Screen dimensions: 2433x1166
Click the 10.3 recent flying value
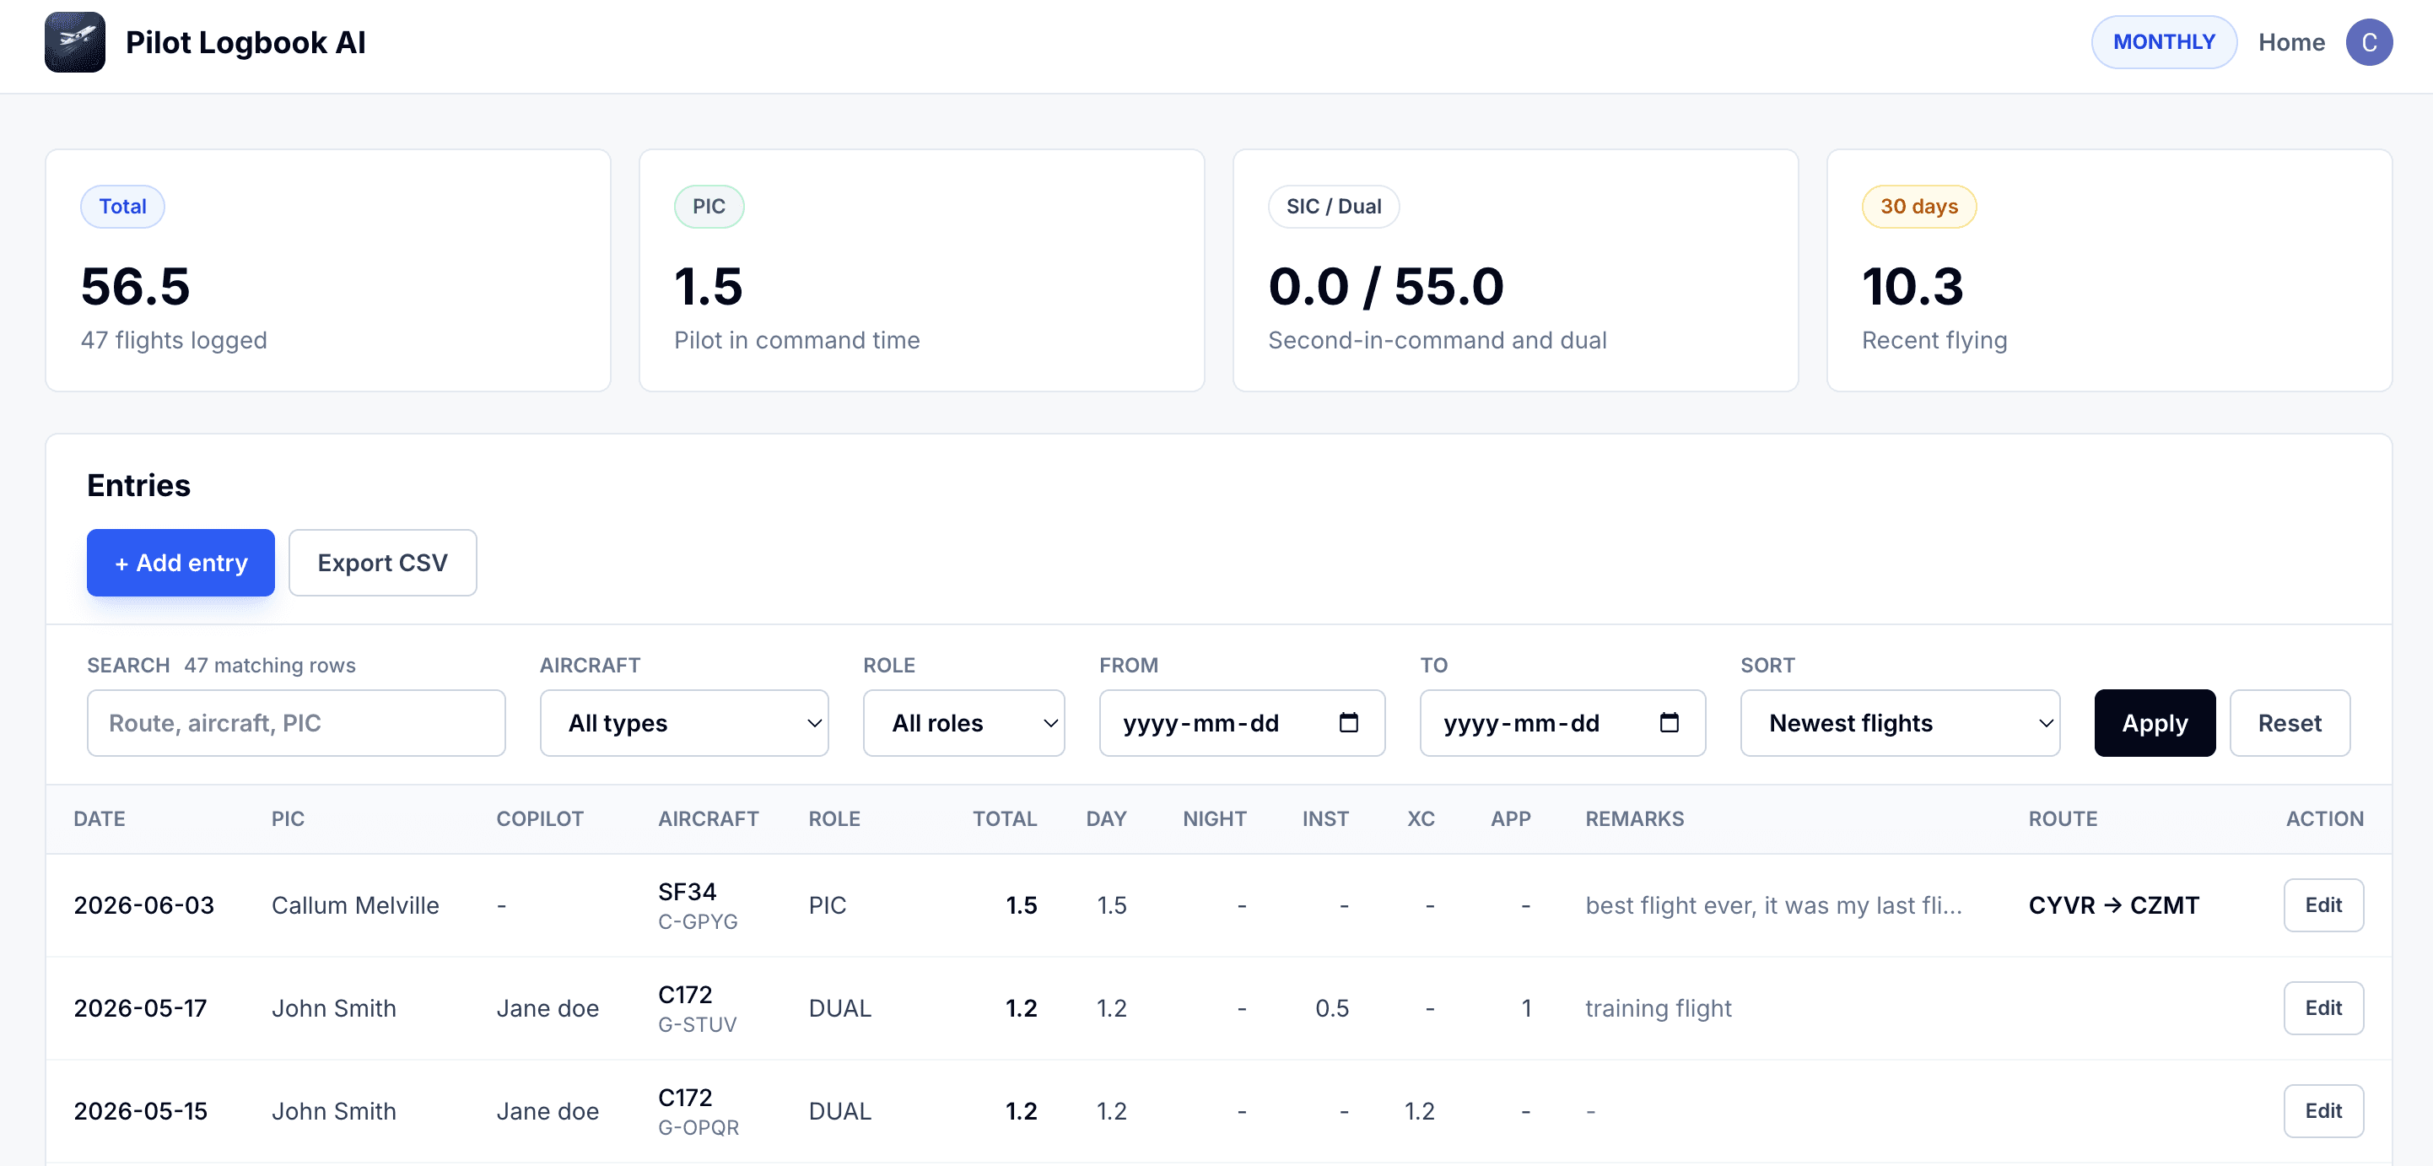[1912, 286]
